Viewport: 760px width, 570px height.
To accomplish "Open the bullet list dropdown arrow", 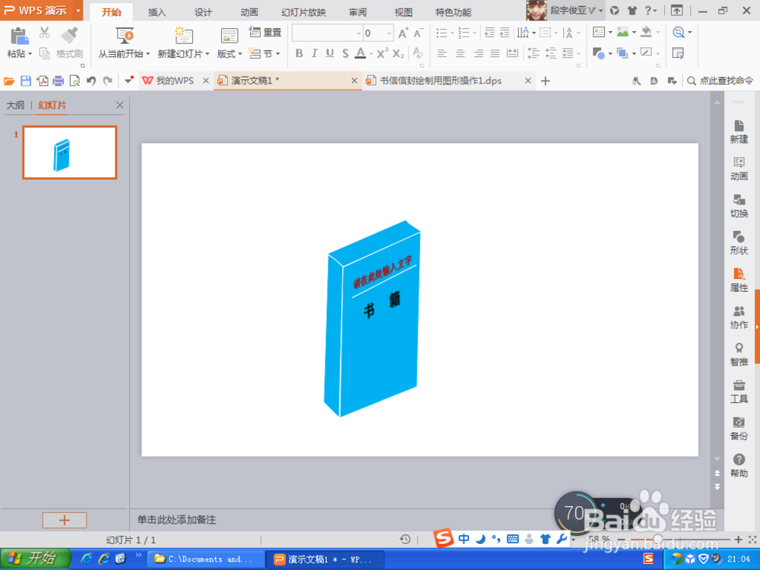I will coord(451,33).
